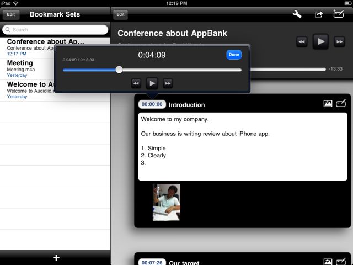Click fast-forward in the time popup
Image resolution: width=353 pixels, height=265 pixels.
pyautogui.click(x=168, y=83)
